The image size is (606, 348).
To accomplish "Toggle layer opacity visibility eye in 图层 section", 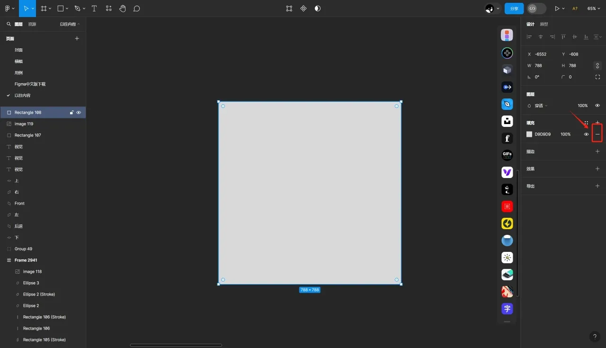I will pos(597,106).
